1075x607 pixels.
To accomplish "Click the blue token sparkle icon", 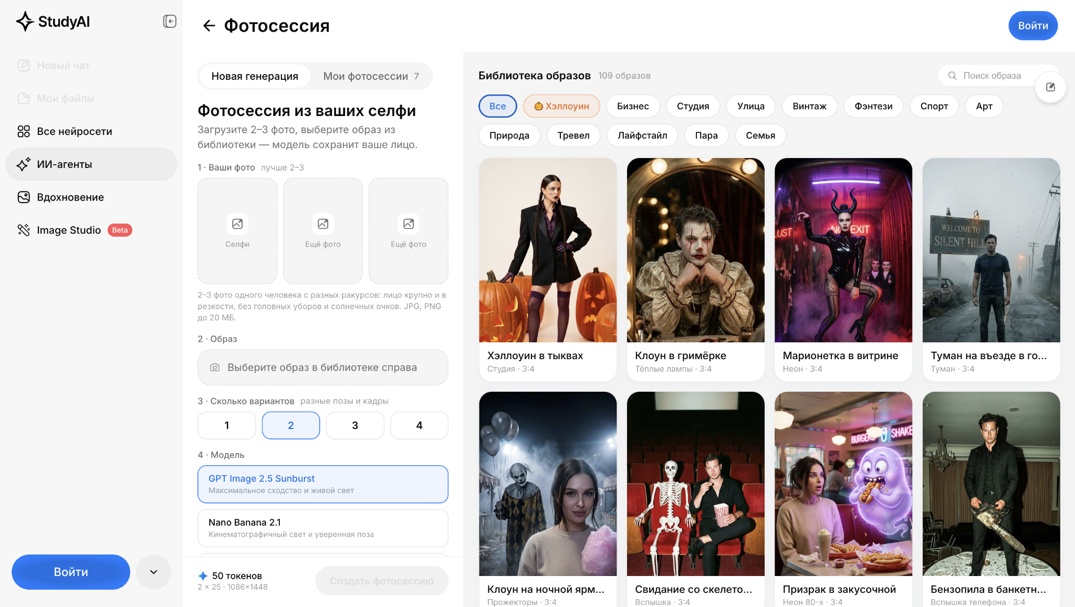I will [203, 576].
